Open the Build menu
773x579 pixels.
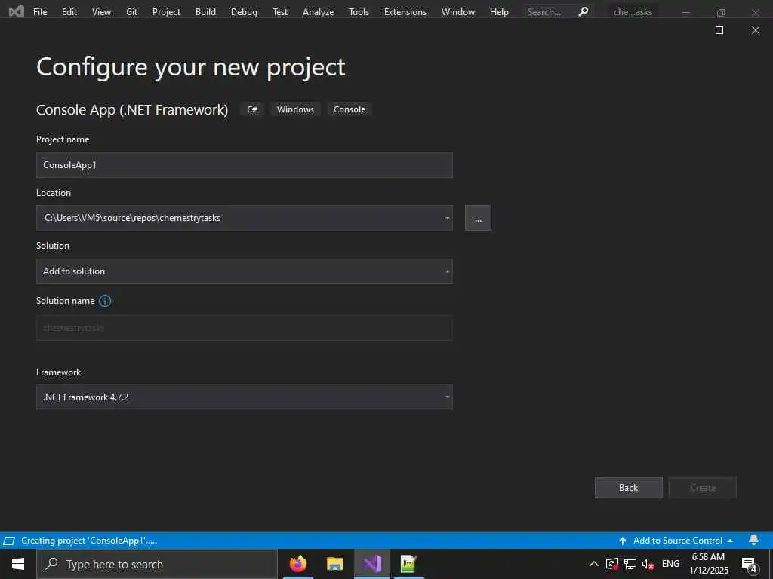pos(205,12)
